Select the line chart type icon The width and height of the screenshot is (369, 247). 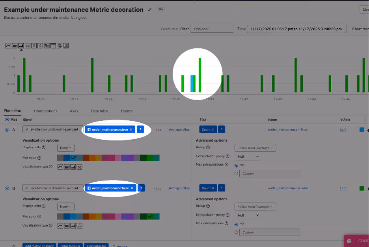(x=8, y=46)
